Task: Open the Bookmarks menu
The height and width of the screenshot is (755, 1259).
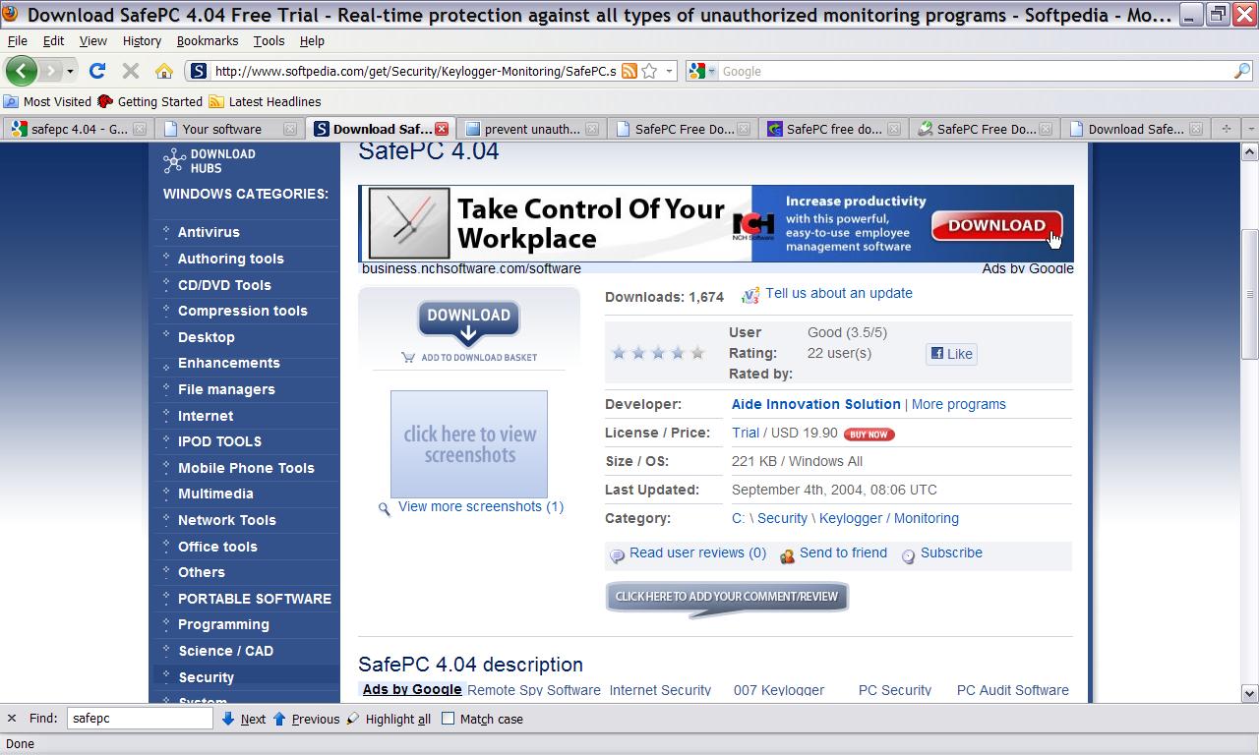Action: 208,40
